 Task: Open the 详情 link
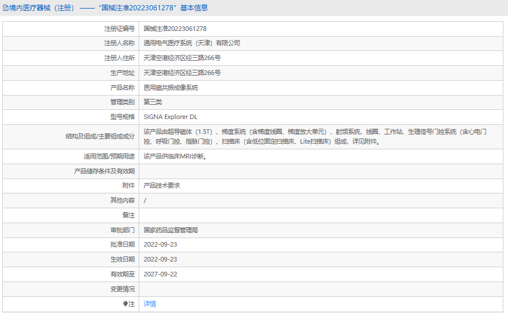click(x=149, y=304)
